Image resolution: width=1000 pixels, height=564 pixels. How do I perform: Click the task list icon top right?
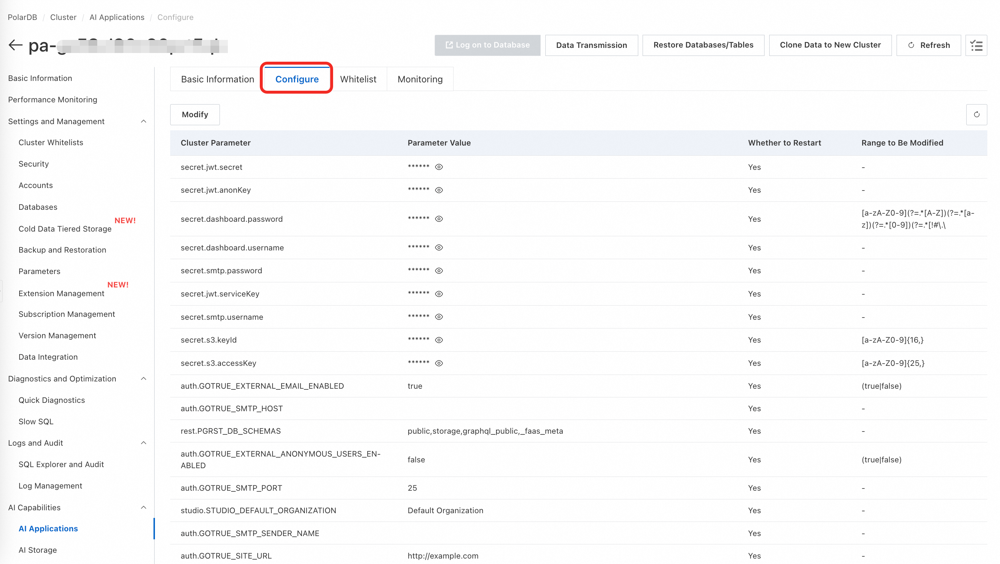coord(976,45)
